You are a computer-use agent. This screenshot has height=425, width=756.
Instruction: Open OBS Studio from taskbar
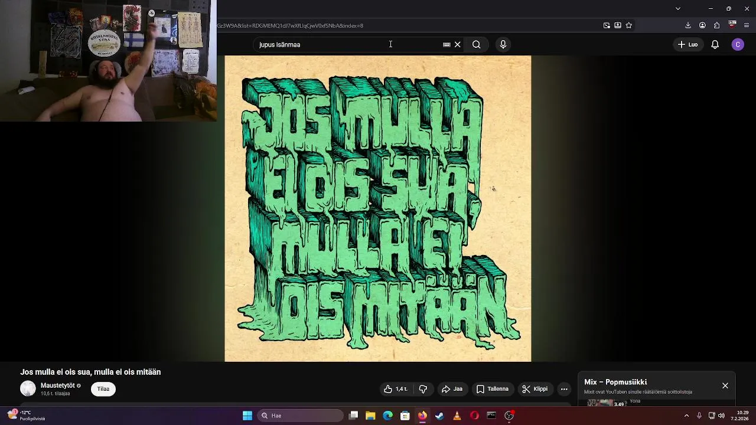coord(509,416)
